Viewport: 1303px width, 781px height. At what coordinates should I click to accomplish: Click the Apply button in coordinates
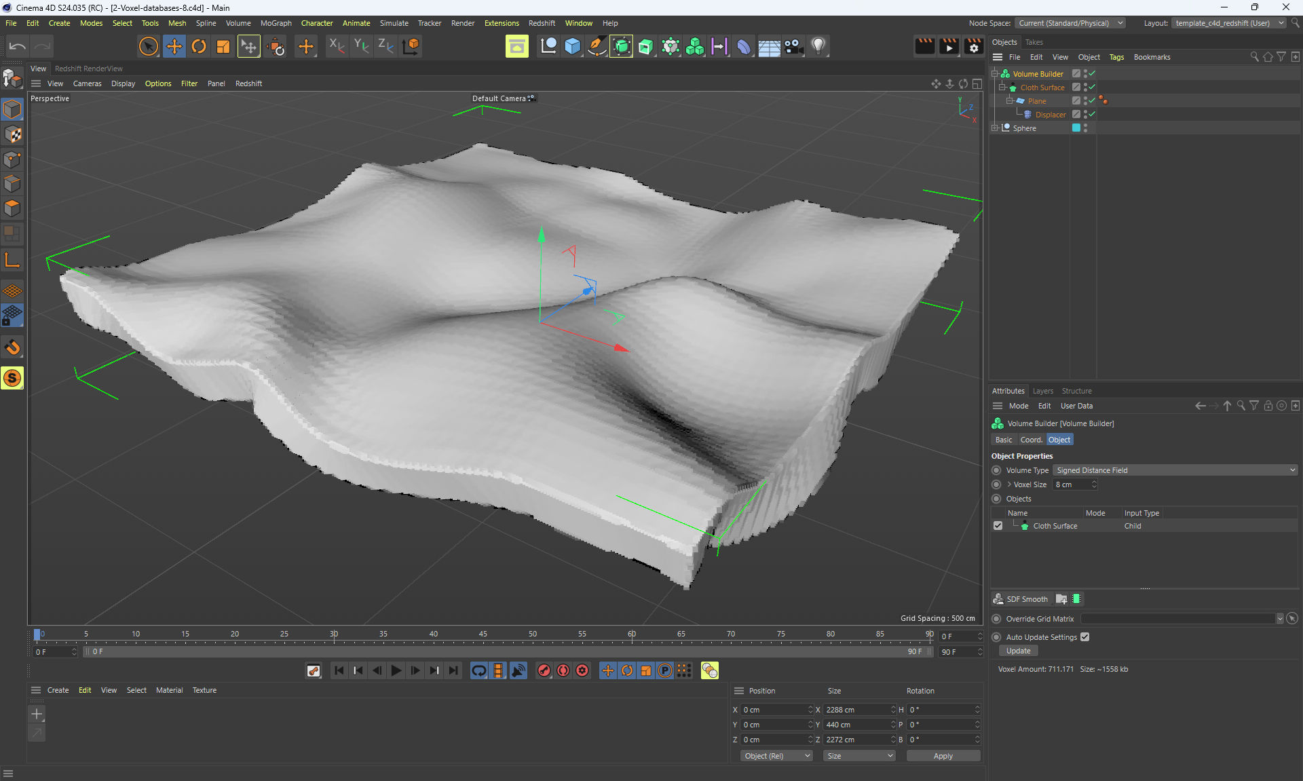coord(943,756)
